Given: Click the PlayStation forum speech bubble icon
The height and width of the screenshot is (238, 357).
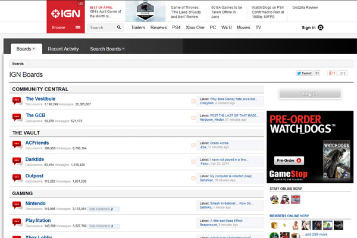Looking at the screenshot, I should pyautogui.click(x=17, y=223).
